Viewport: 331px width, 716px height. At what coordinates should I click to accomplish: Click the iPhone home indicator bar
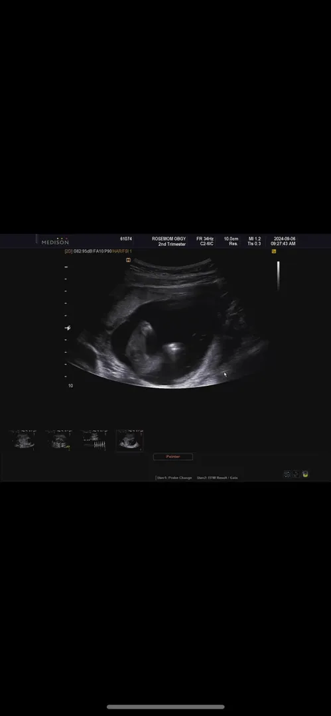click(166, 707)
